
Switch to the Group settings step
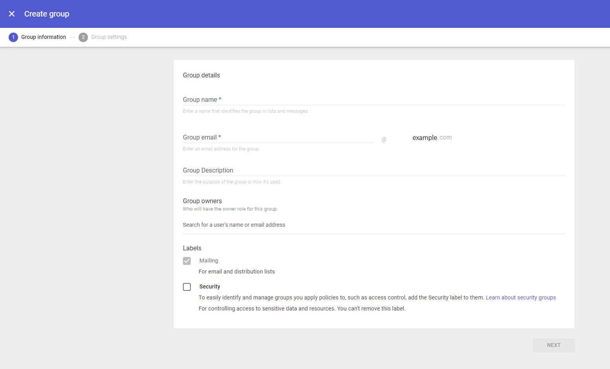(x=109, y=37)
